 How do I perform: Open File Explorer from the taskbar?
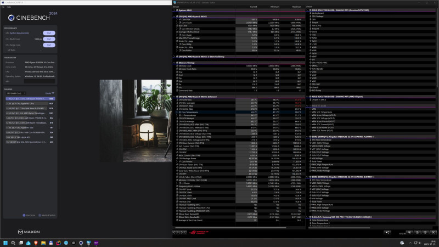(x=43, y=243)
